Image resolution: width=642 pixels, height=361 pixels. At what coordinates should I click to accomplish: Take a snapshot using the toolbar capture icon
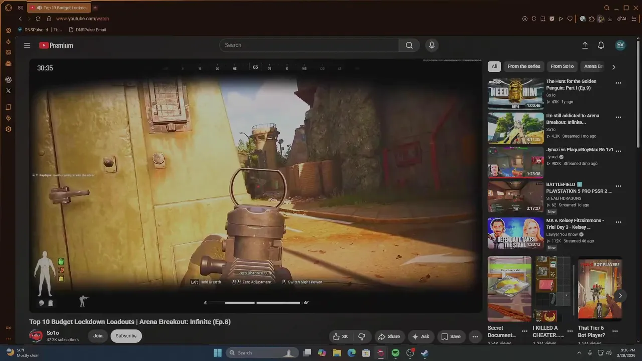pos(543,19)
